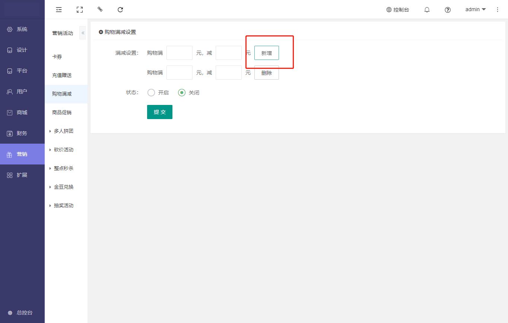Click the refresh page icon
This screenshot has height=323, width=508.
tap(120, 10)
